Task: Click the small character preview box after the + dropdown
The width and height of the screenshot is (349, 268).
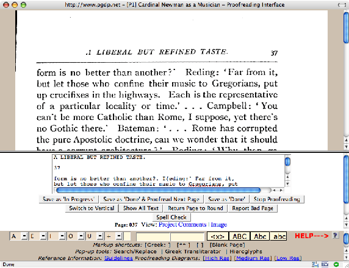Action: point(127,236)
